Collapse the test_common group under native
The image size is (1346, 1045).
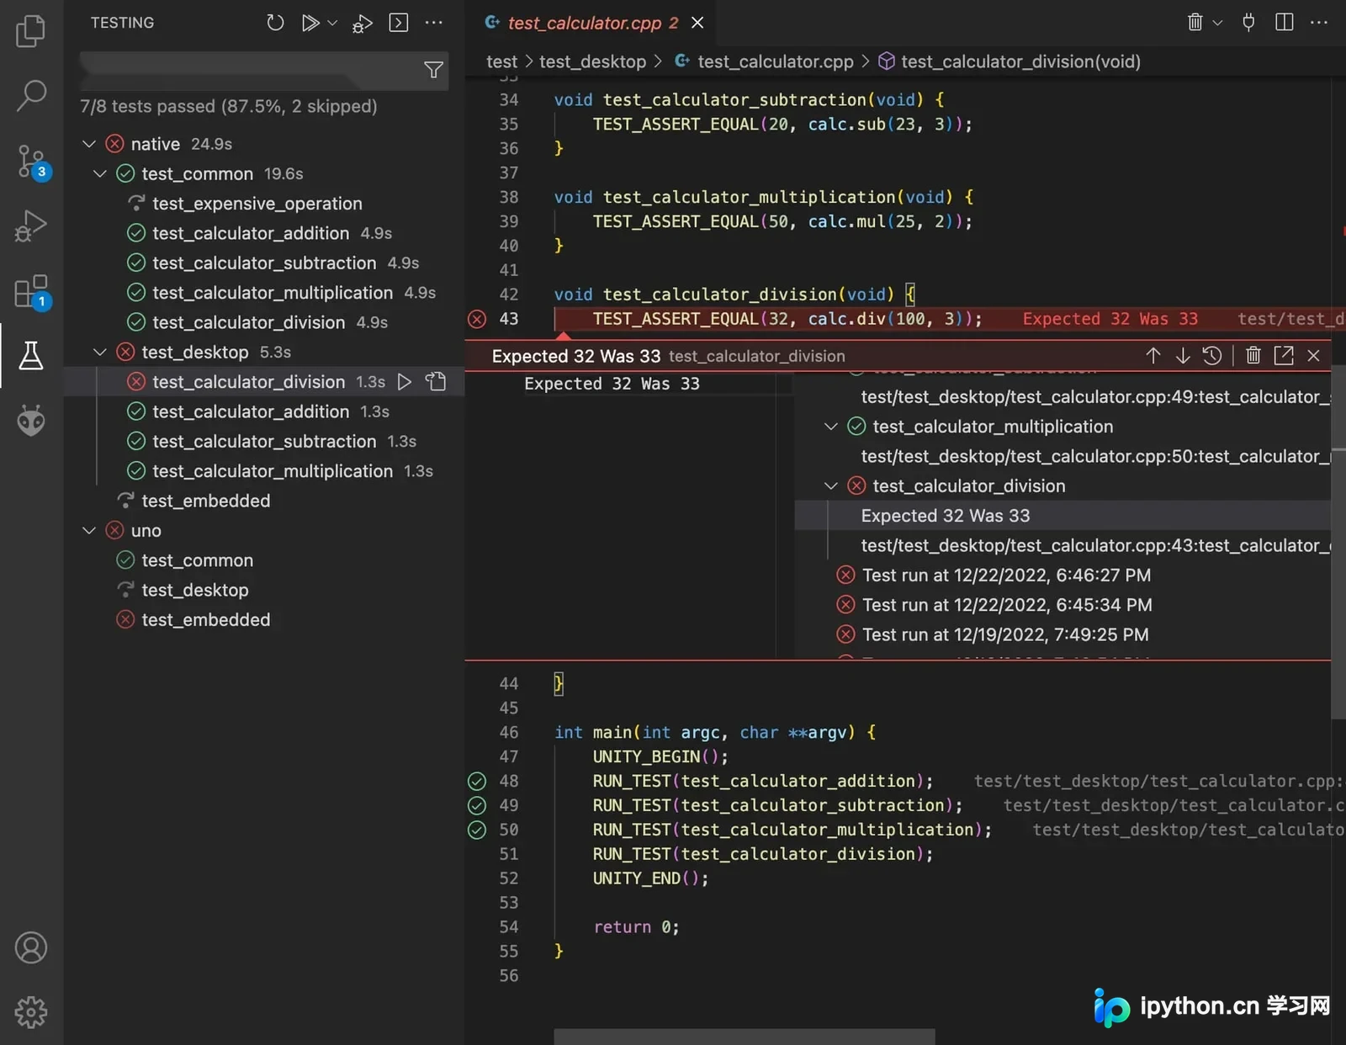pyautogui.click(x=100, y=173)
